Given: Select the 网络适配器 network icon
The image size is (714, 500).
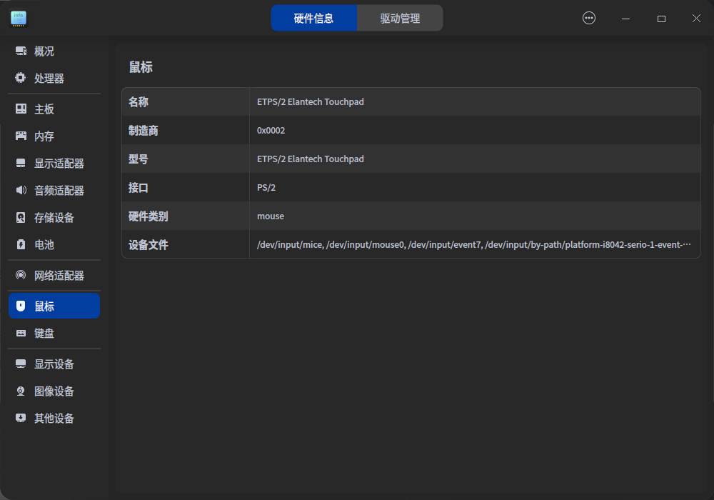Looking at the screenshot, I should (x=21, y=275).
